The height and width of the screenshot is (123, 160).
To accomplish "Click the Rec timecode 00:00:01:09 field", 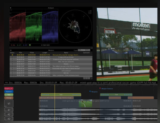I will (68, 83).
